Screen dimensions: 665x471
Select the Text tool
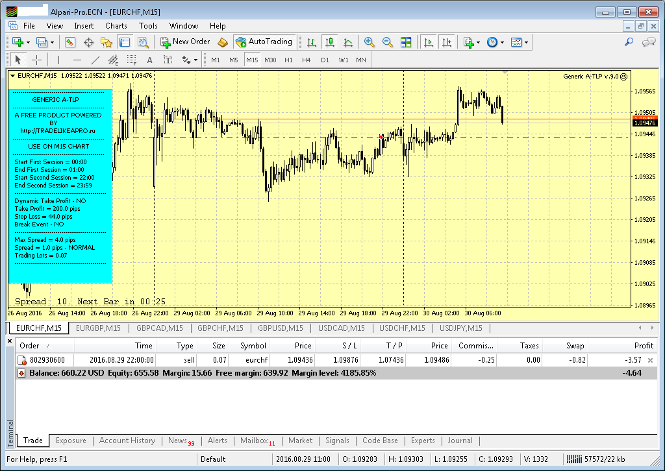(x=150, y=60)
